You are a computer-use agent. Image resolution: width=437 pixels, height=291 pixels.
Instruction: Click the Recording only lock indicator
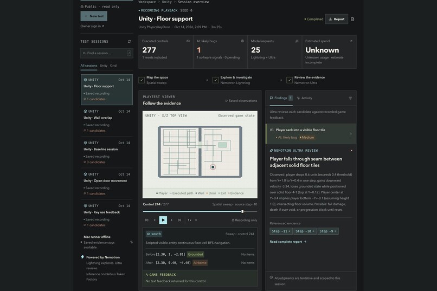(x=244, y=220)
